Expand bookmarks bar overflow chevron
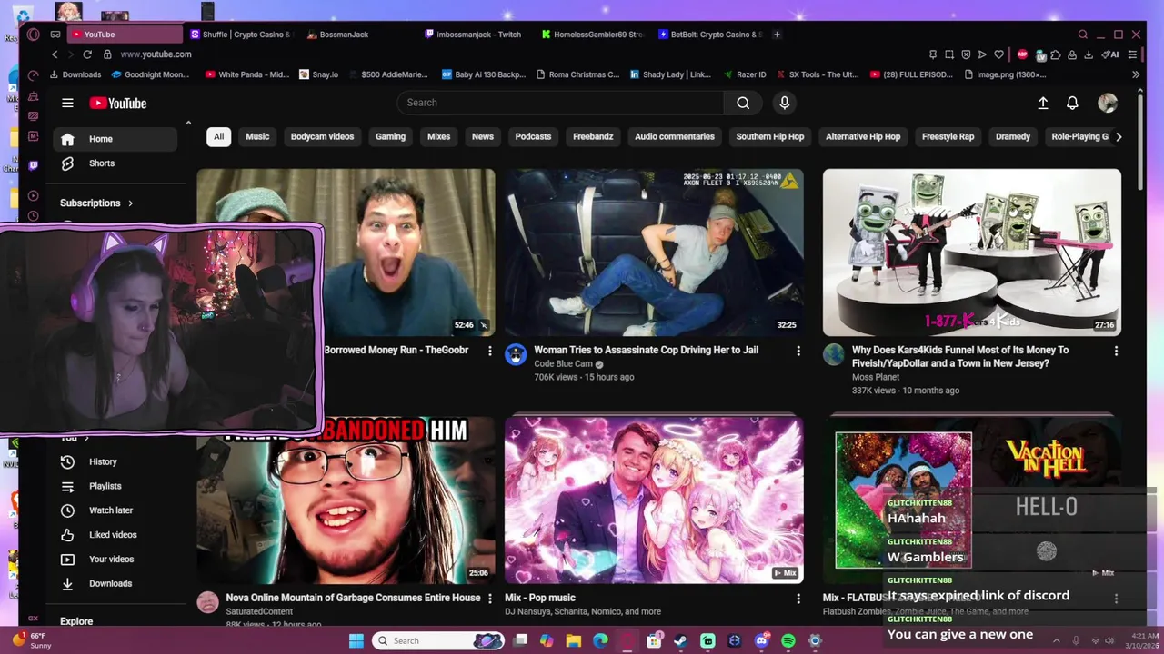This screenshot has height=654, width=1164. point(1135,74)
